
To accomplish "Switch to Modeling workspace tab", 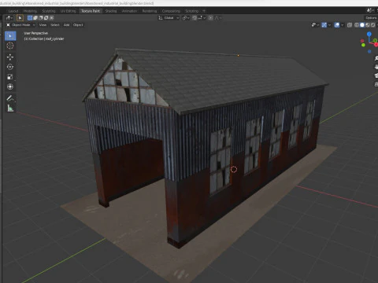I will 30,11.
